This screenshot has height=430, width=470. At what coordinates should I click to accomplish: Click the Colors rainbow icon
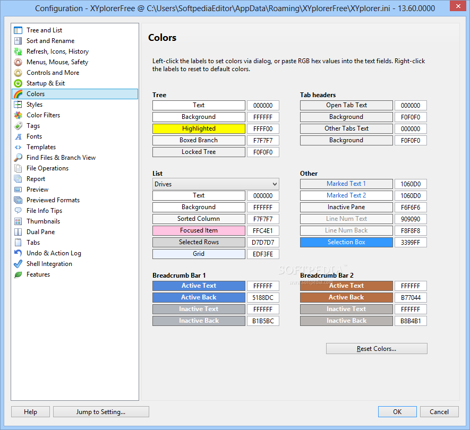[18, 94]
